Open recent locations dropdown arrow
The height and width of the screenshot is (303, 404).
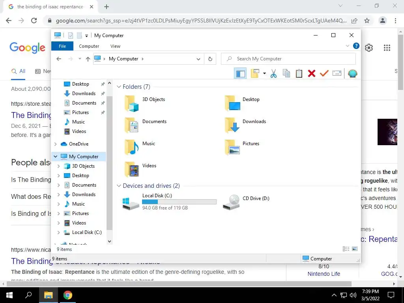80,59
